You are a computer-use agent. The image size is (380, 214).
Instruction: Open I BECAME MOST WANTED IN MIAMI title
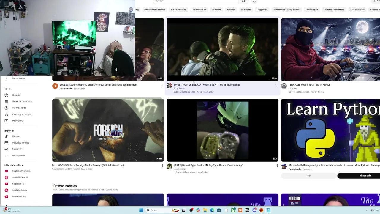309,85
